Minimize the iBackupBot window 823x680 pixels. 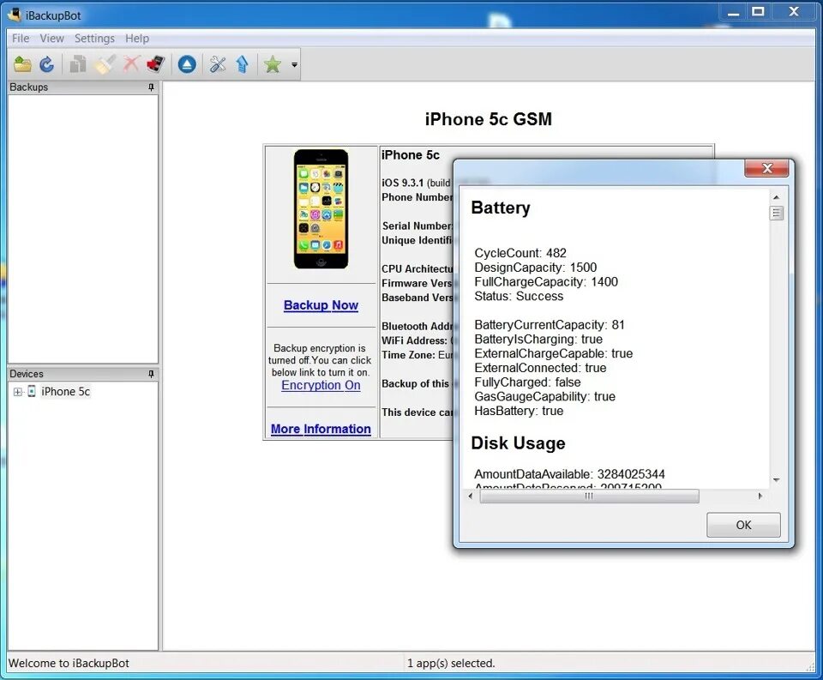point(733,12)
